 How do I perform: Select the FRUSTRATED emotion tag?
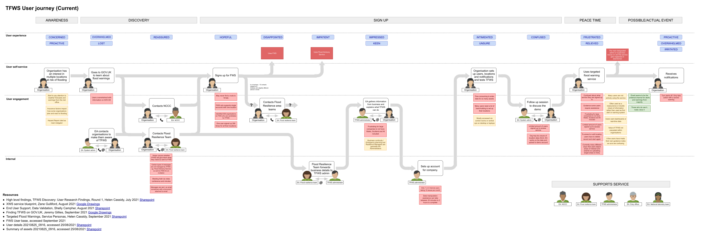point(592,37)
